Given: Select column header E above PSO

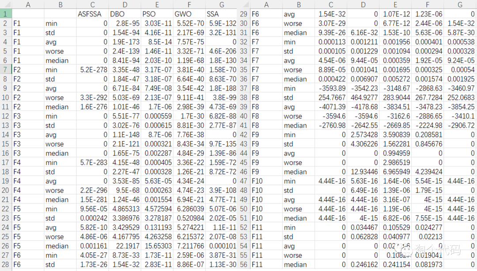Looking at the screenshot, I should point(157,4).
